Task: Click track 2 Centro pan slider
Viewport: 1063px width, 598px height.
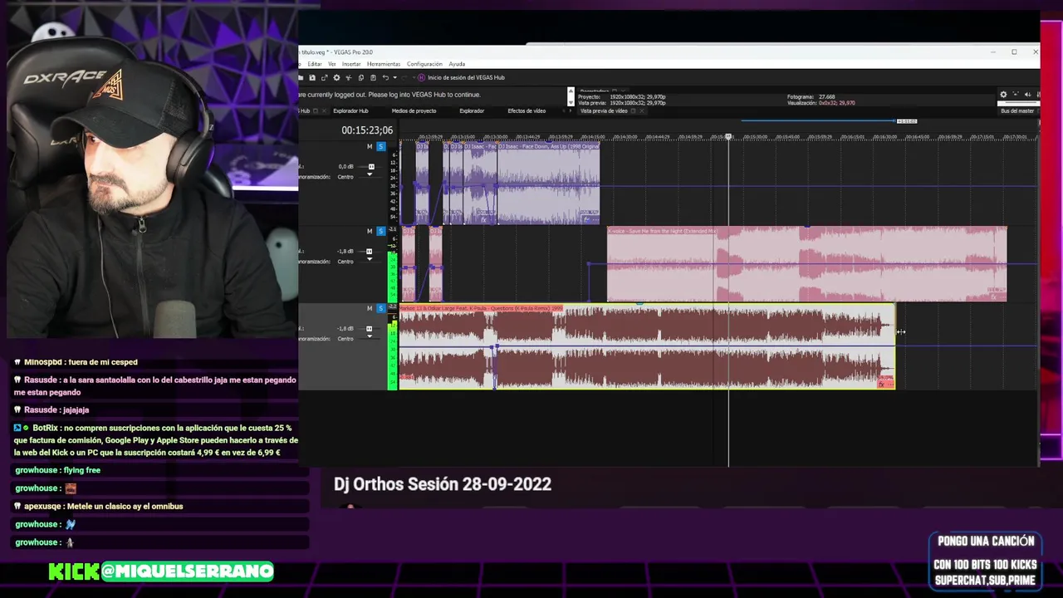Action: 370,261
